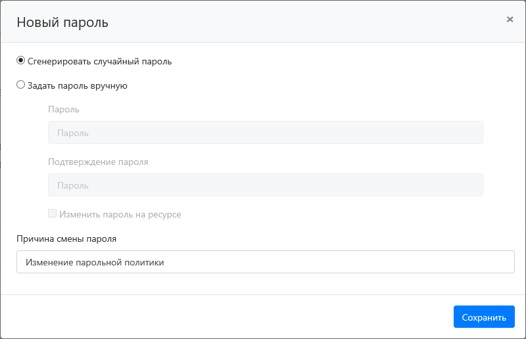Click the Подтверждение пароля label
Screen dimensions: 526x339
[98, 162]
